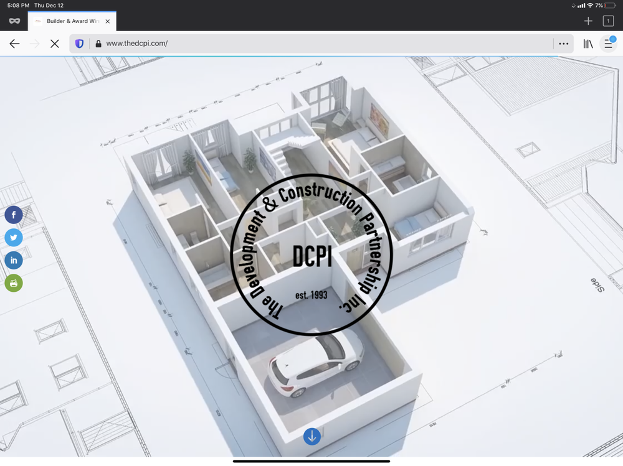The image size is (623, 466).
Task: Open a new tab with plus icon
Action: point(588,21)
